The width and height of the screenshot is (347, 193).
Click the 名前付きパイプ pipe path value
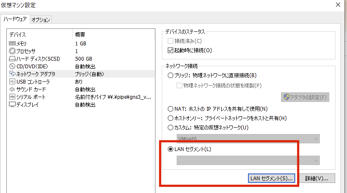(x=113, y=97)
